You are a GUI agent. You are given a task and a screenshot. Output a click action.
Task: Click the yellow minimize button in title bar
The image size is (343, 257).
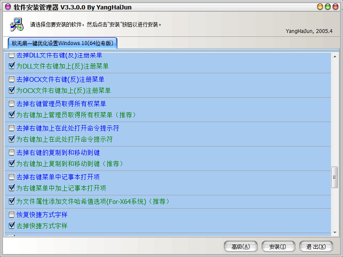pyautogui.click(x=320, y=7)
